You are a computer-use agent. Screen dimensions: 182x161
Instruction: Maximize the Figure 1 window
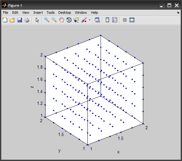click(x=169, y=5)
